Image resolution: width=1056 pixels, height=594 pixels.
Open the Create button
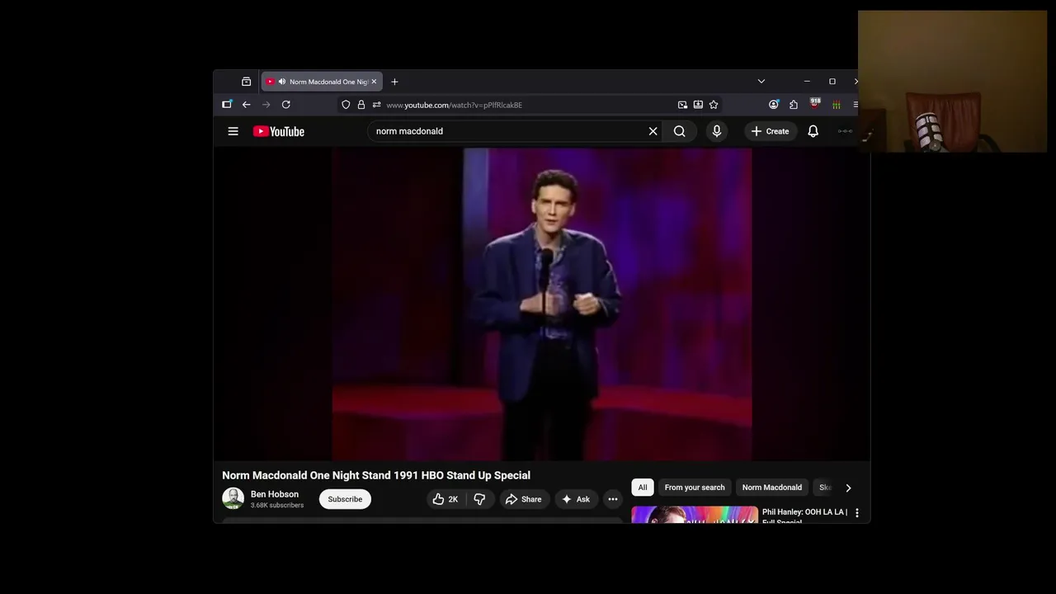tap(770, 131)
